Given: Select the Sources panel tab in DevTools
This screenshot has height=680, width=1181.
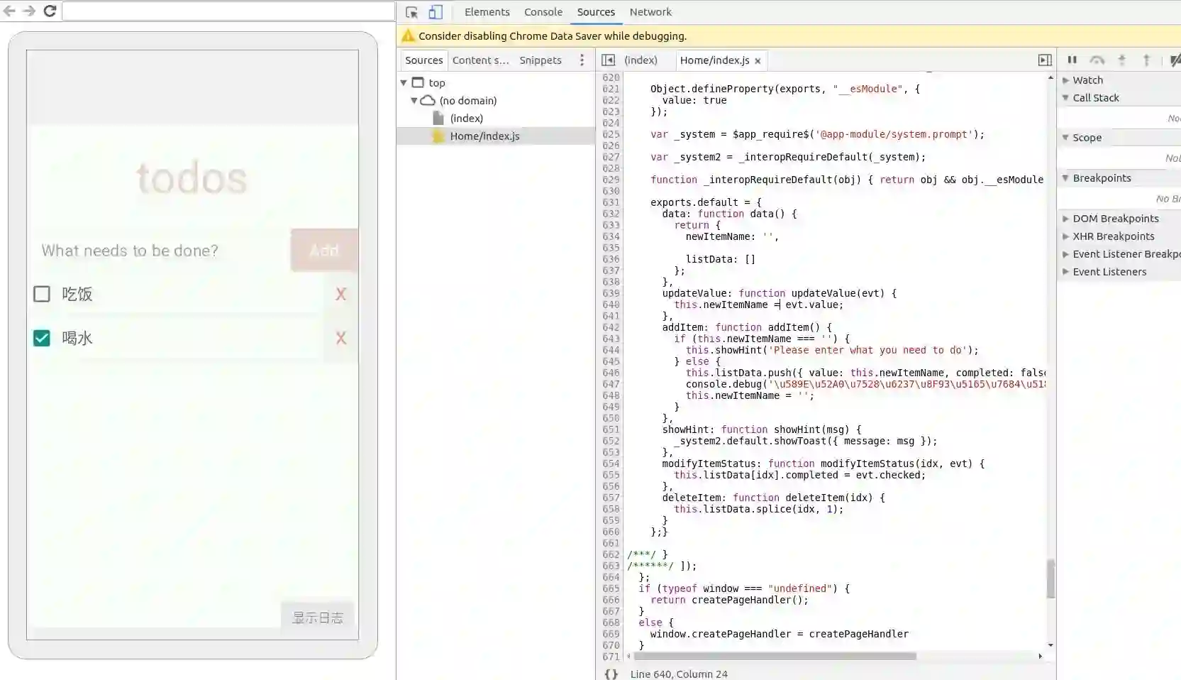Looking at the screenshot, I should pos(596,12).
